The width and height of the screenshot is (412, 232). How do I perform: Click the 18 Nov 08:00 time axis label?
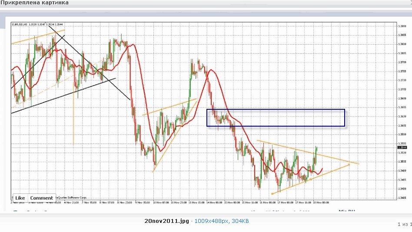[321, 203]
